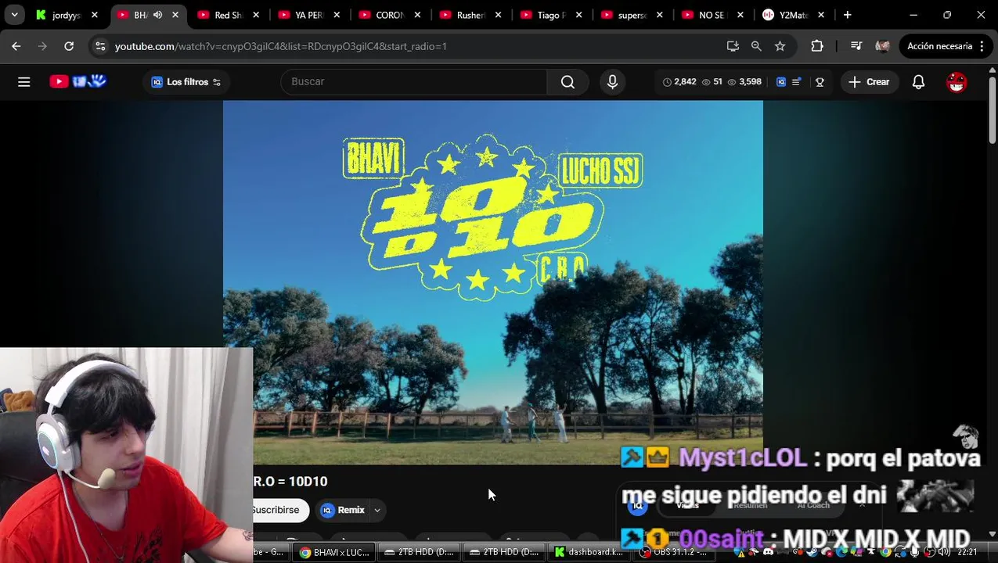998x563 pixels.
Task: Click the youtube.com address bar URL
Action: pyautogui.click(x=281, y=46)
